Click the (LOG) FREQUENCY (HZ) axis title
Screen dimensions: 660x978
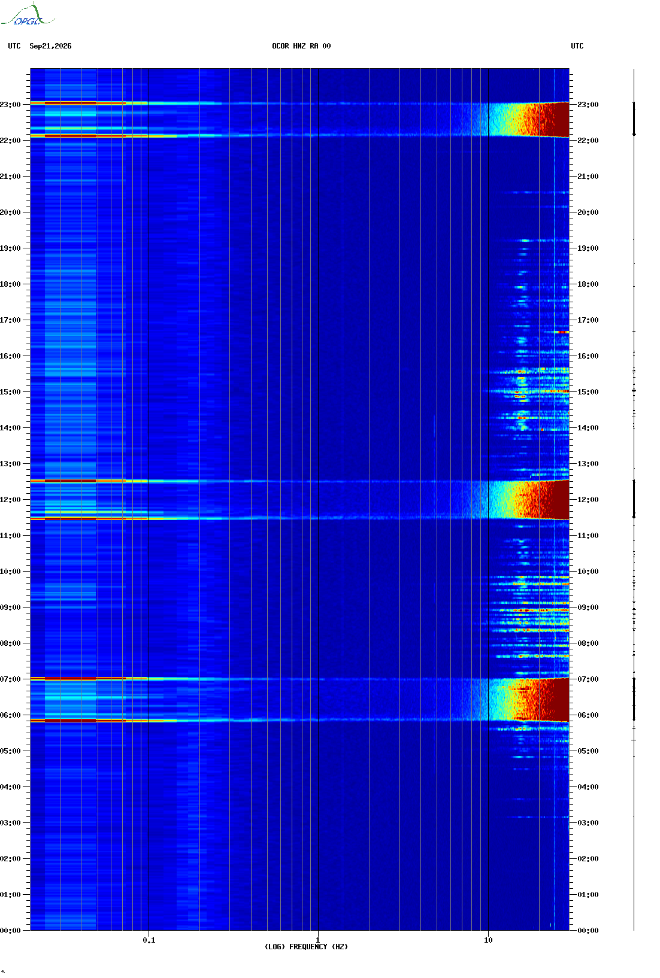click(x=306, y=947)
